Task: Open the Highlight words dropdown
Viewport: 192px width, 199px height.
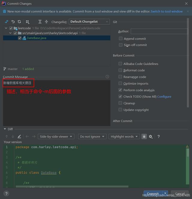Action: tap(124, 136)
